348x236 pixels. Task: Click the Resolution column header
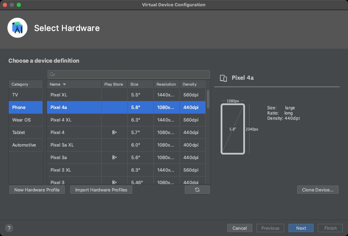pyautogui.click(x=167, y=84)
